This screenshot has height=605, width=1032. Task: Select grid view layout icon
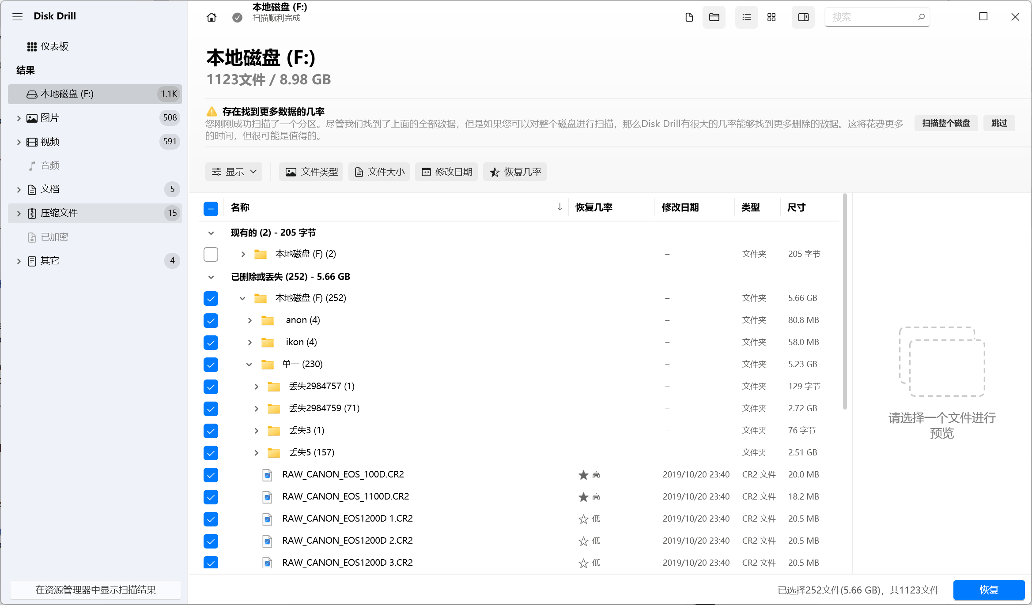coord(771,17)
